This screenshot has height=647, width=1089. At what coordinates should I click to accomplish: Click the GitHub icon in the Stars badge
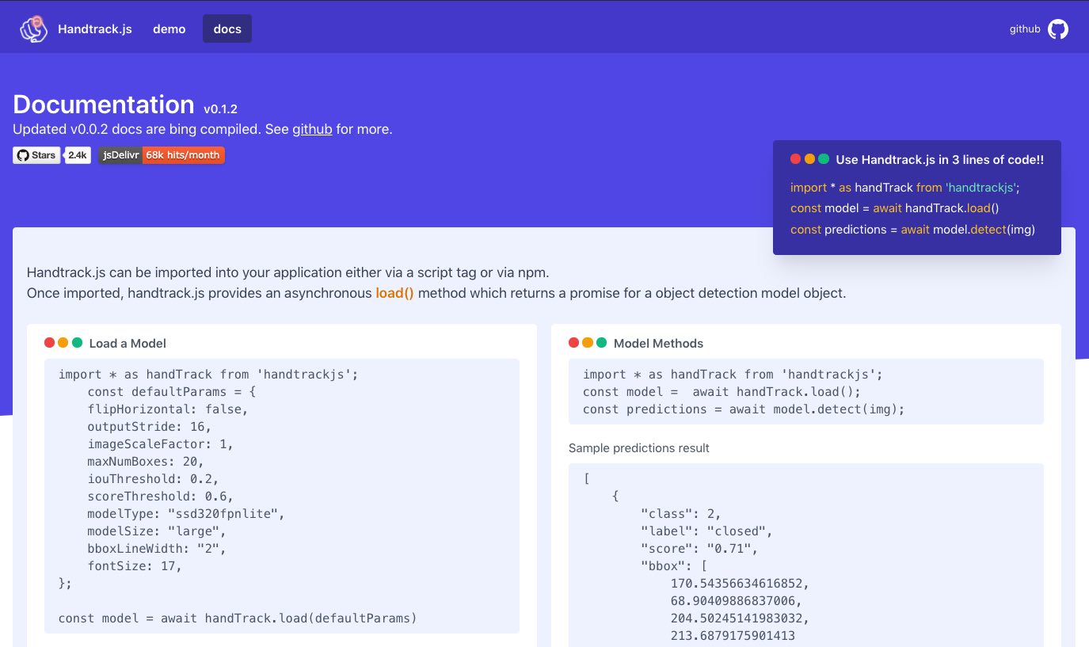23,155
